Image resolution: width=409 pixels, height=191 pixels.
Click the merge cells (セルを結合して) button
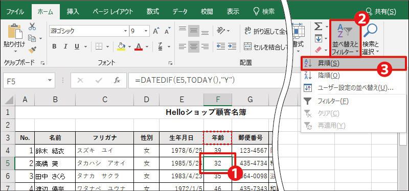[266, 46]
